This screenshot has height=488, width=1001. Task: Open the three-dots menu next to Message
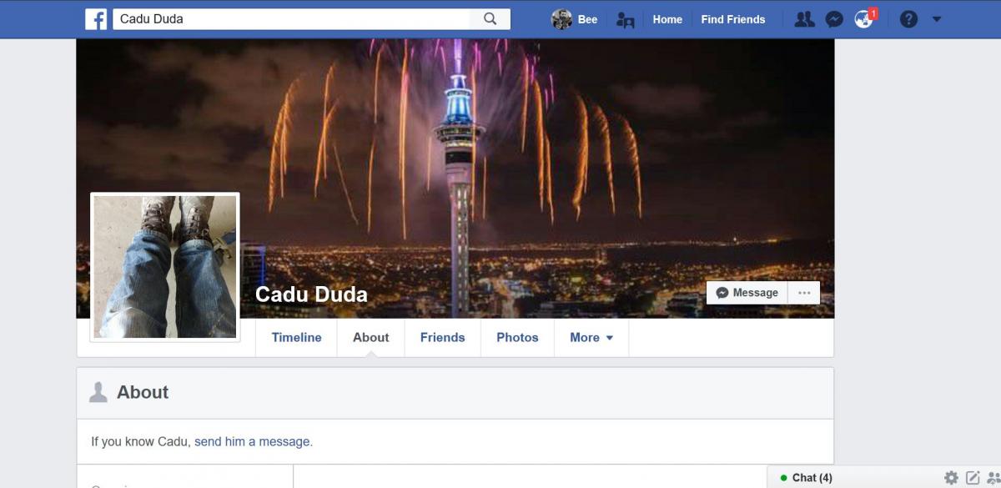tap(804, 293)
